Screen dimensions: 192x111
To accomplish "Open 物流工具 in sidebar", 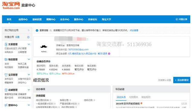I will point(22,64).
